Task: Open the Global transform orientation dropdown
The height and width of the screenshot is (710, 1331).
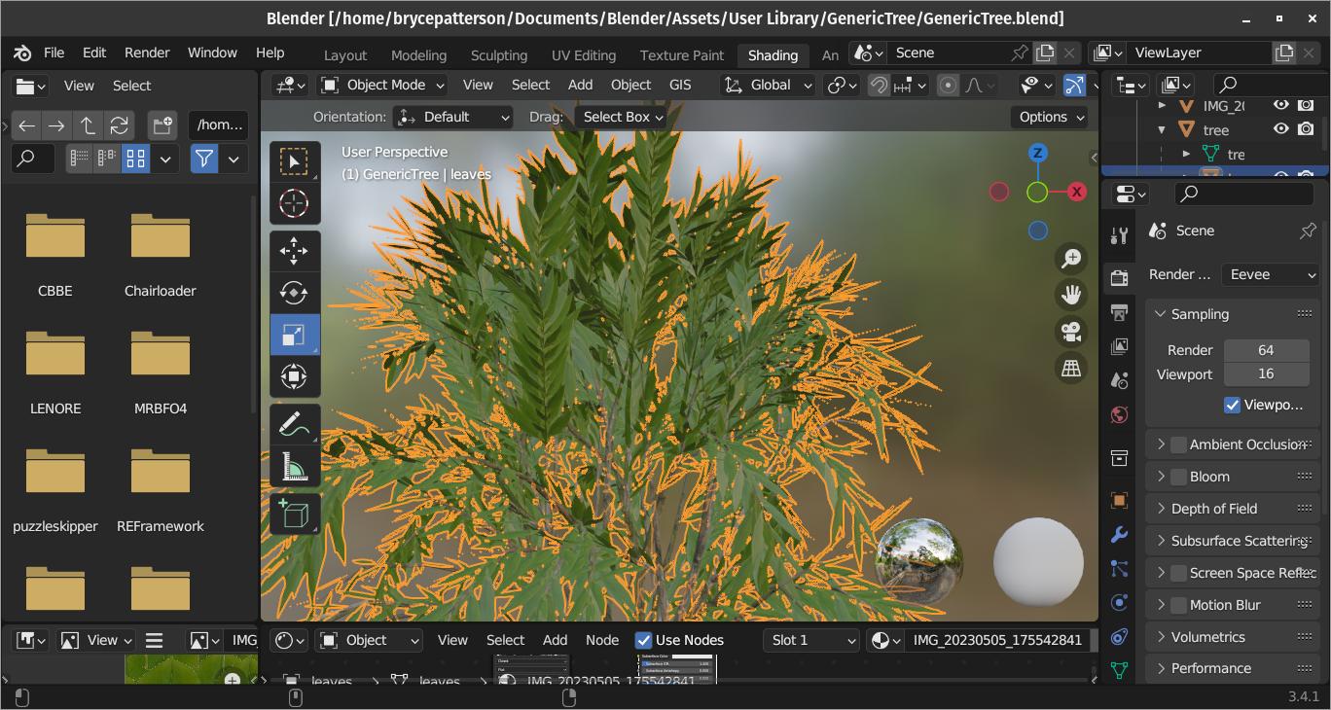Action: 768,85
